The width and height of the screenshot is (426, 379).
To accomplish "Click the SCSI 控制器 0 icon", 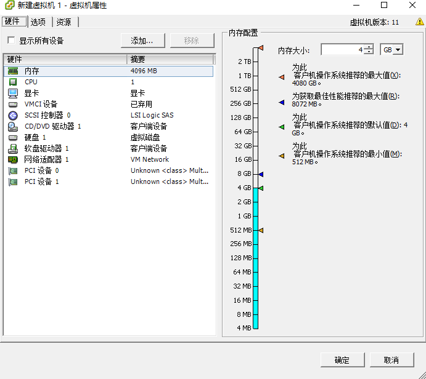I will (13, 116).
